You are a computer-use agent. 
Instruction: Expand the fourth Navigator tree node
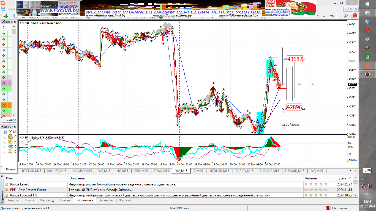click(x=4, y=152)
